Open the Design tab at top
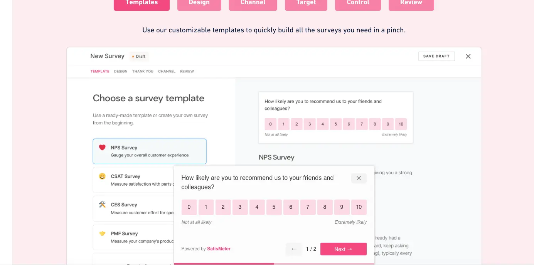This screenshot has width=534, height=265. [x=199, y=3]
